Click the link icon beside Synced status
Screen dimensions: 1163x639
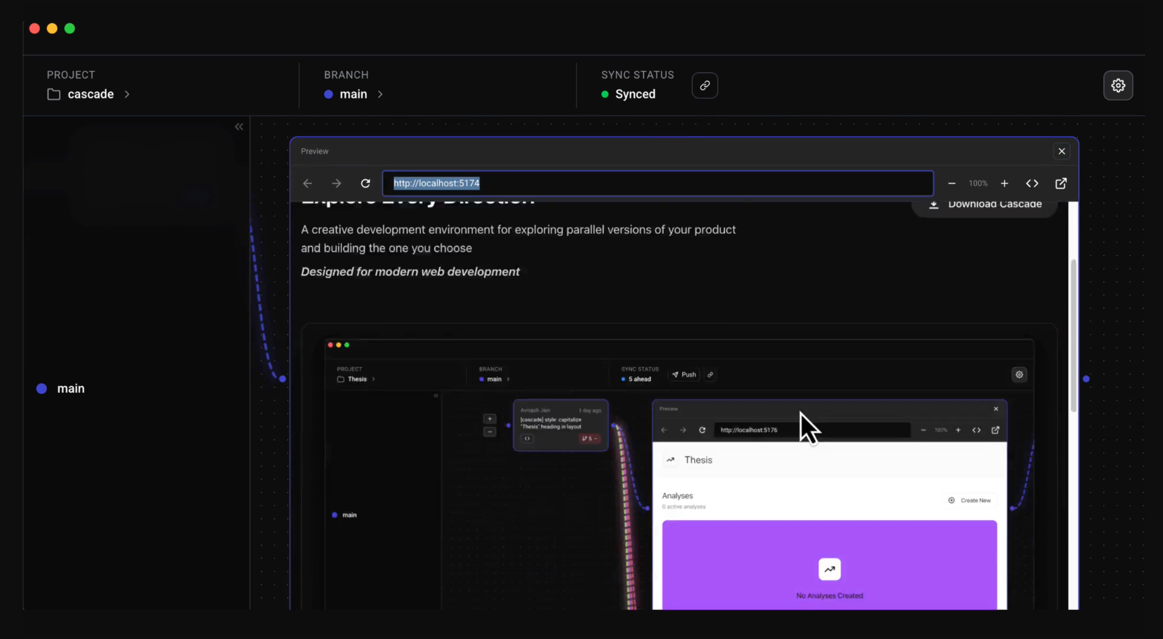tap(704, 86)
